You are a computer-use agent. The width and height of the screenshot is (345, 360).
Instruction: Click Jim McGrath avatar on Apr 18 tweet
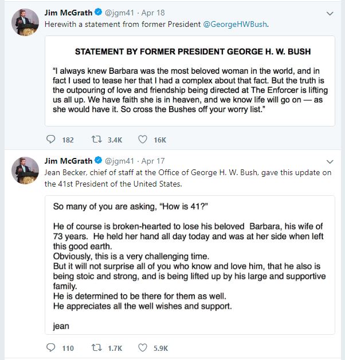tap(25, 22)
